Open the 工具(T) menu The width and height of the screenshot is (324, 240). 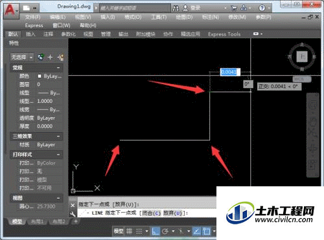click(159, 17)
